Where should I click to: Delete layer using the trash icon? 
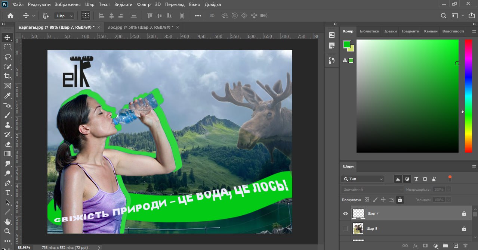click(465, 246)
